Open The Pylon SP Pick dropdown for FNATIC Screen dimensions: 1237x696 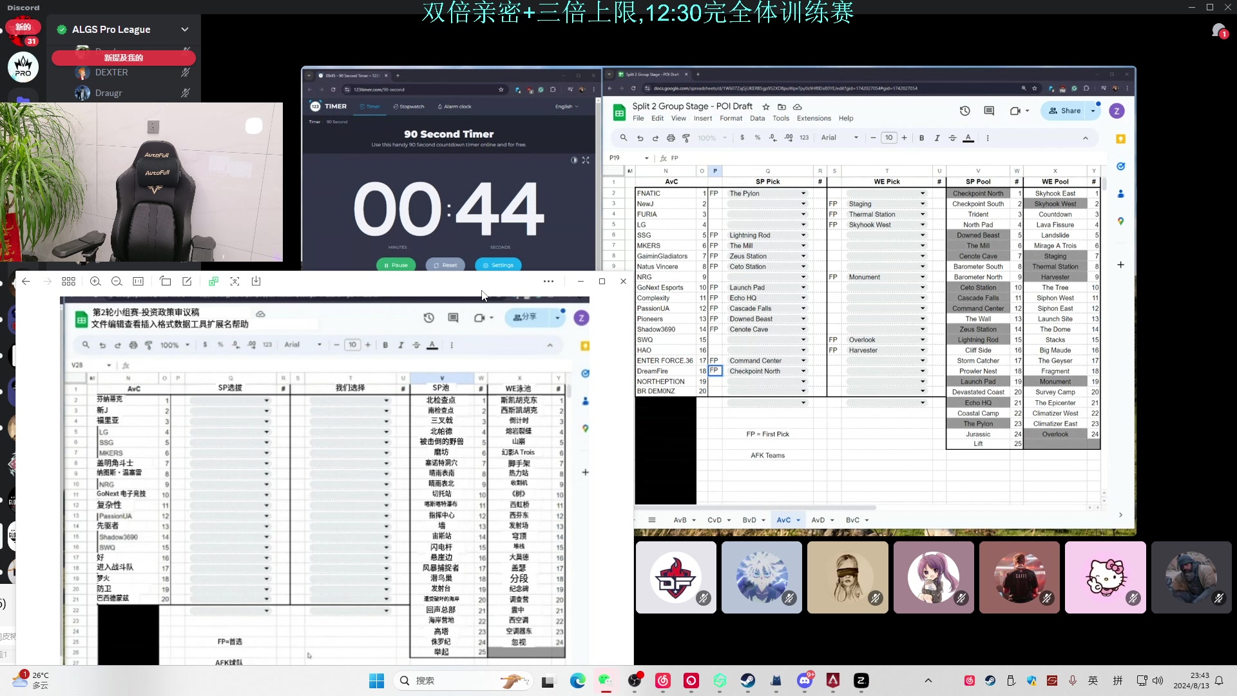[x=803, y=193]
